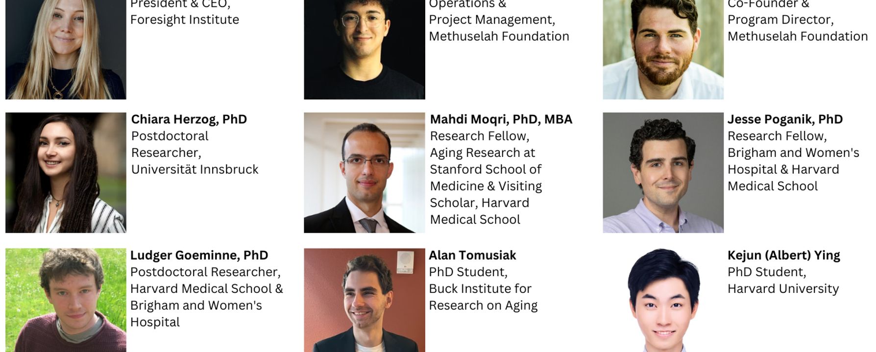Click the Harvard University affiliation under Kejun Ying
Screen dimensions: 876x352
(x=783, y=288)
